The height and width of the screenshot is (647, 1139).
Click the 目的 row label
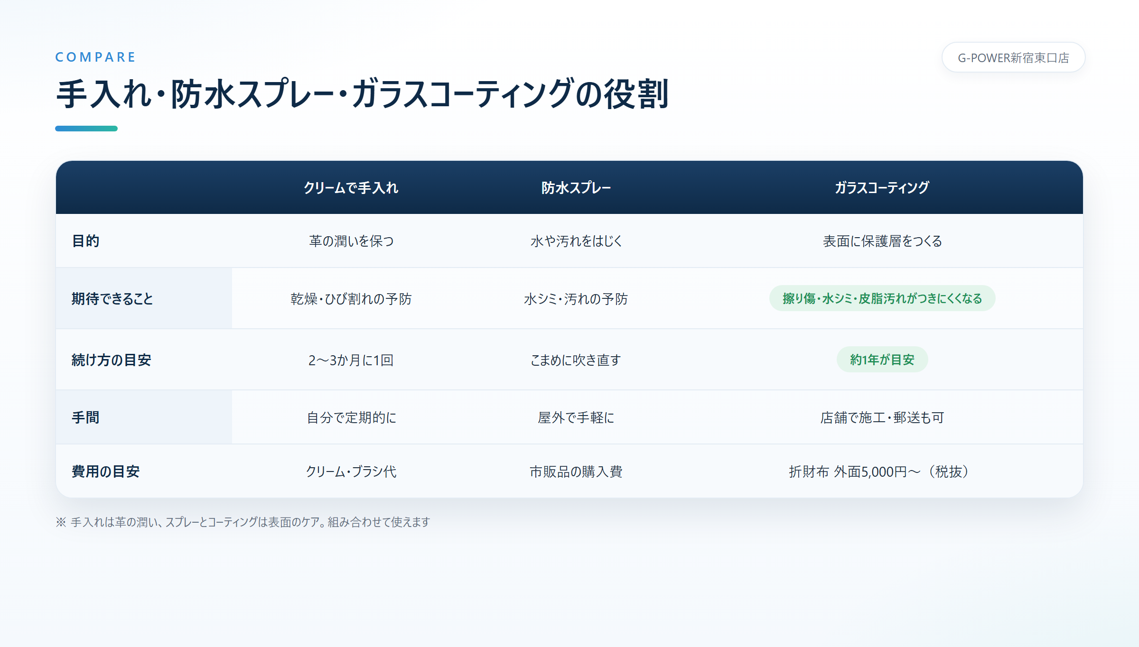85,241
